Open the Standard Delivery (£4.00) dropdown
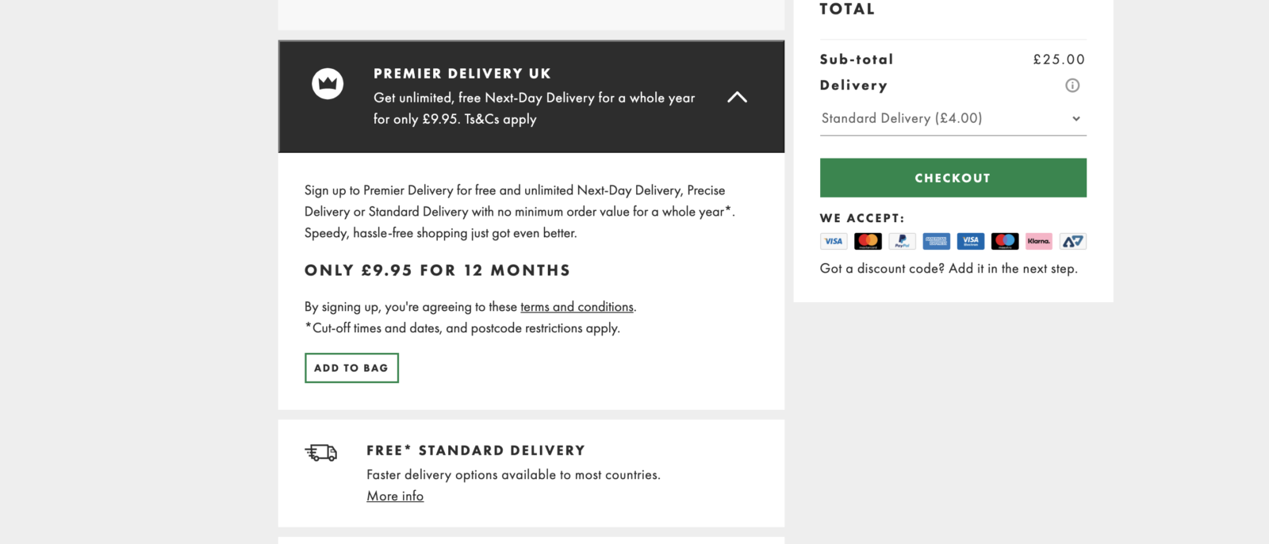 point(953,118)
